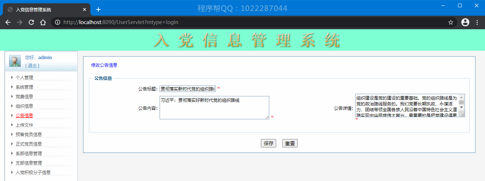Open the browser home page icon
485x181 pixels.
pyautogui.click(x=43, y=22)
